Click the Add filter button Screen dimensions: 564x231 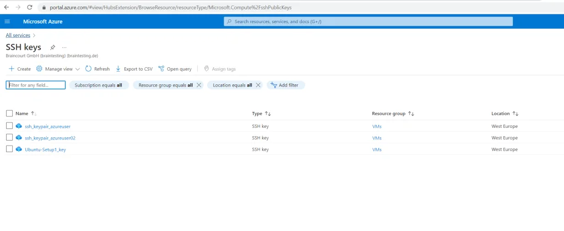[286, 85]
